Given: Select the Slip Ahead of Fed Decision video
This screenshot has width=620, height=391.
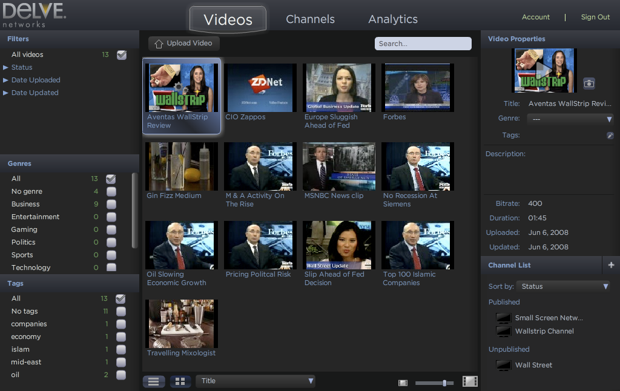Looking at the screenshot, I should [339, 245].
